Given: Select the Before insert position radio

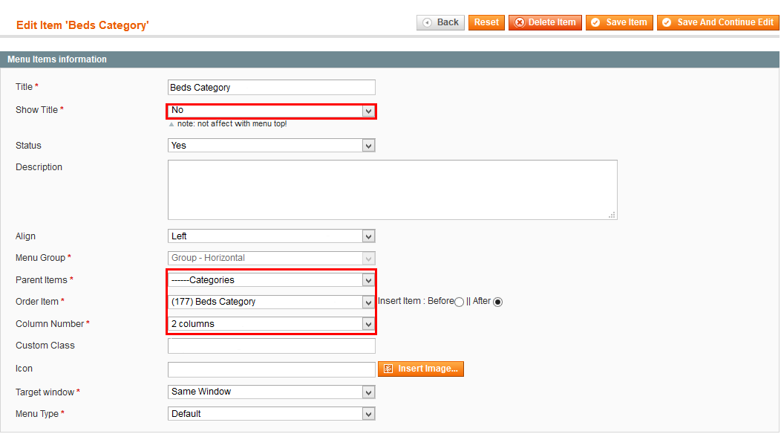Looking at the screenshot, I should pos(460,302).
